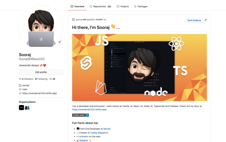Open the 26 starred repositories link

52,79
